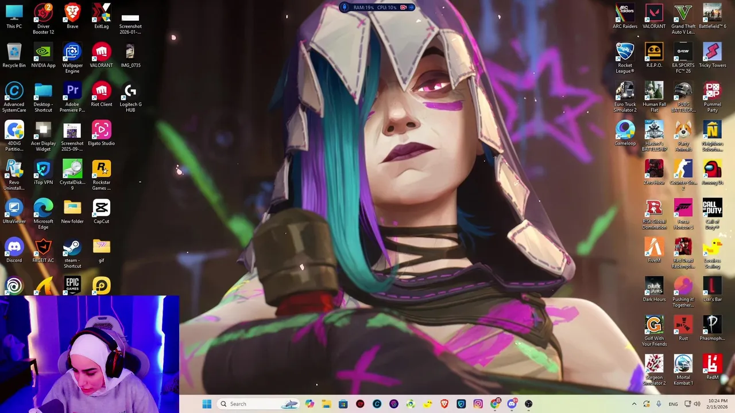This screenshot has height=413, width=735.
Task: Open the gif folder on the desktop
Action: pyautogui.click(x=102, y=250)
